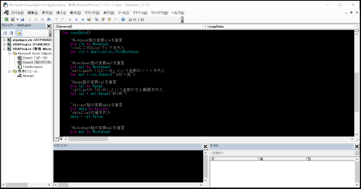Select ThisWorkbook in project tree
361x189 pixels.
point(30,67)
